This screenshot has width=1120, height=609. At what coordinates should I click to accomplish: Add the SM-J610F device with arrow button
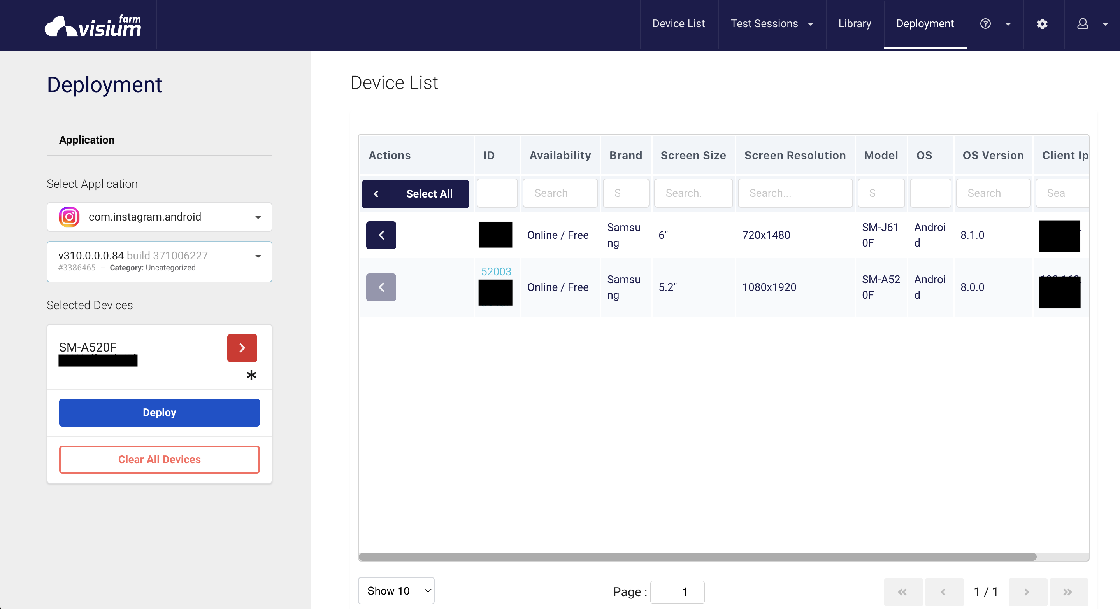(x=381, y=235)
